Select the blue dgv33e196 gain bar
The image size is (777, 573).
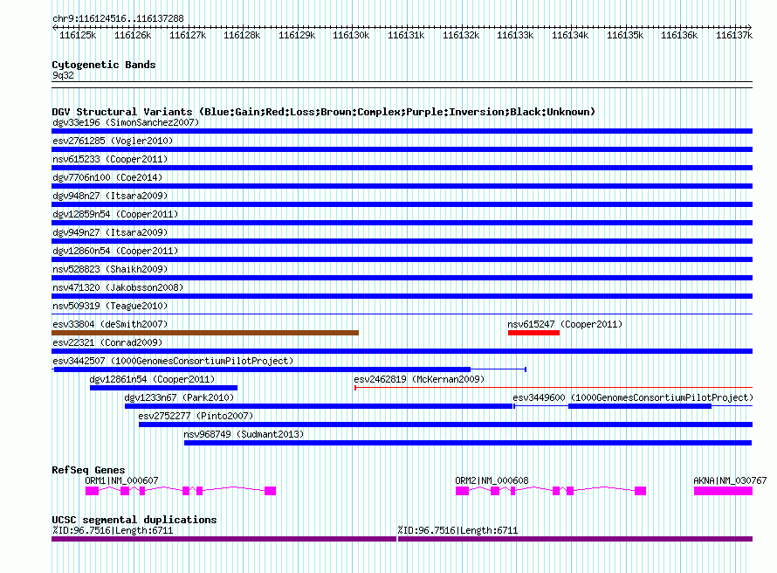[x=402, y=131]
